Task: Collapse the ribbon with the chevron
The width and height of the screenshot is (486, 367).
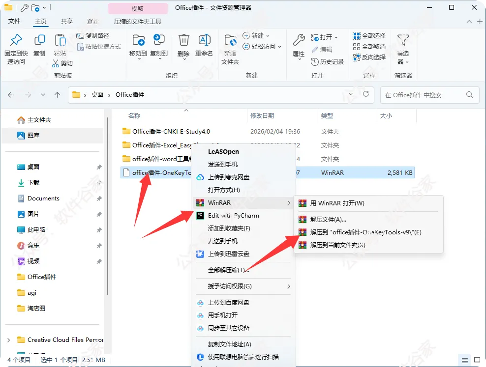Action: 469,21
